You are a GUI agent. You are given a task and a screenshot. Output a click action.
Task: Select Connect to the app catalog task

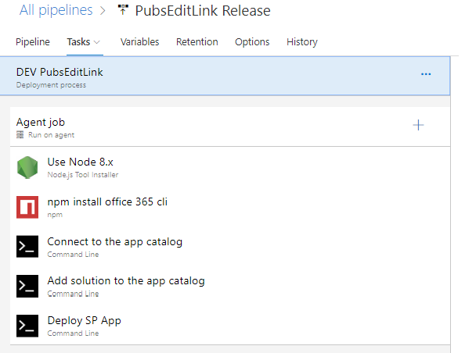230,247
